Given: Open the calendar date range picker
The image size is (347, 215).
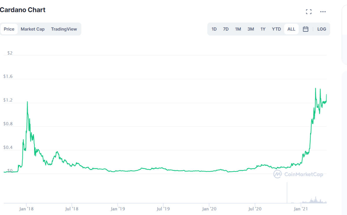Looking at the screenshot, I should (306, 29).
